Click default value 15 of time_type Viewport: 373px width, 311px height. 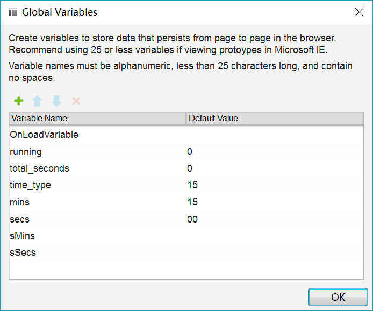coord(192,185)
